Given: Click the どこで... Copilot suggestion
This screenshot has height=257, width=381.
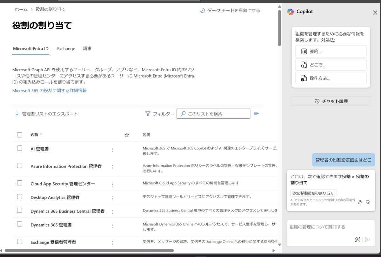Looking at the screenshot, I should 331,65.
